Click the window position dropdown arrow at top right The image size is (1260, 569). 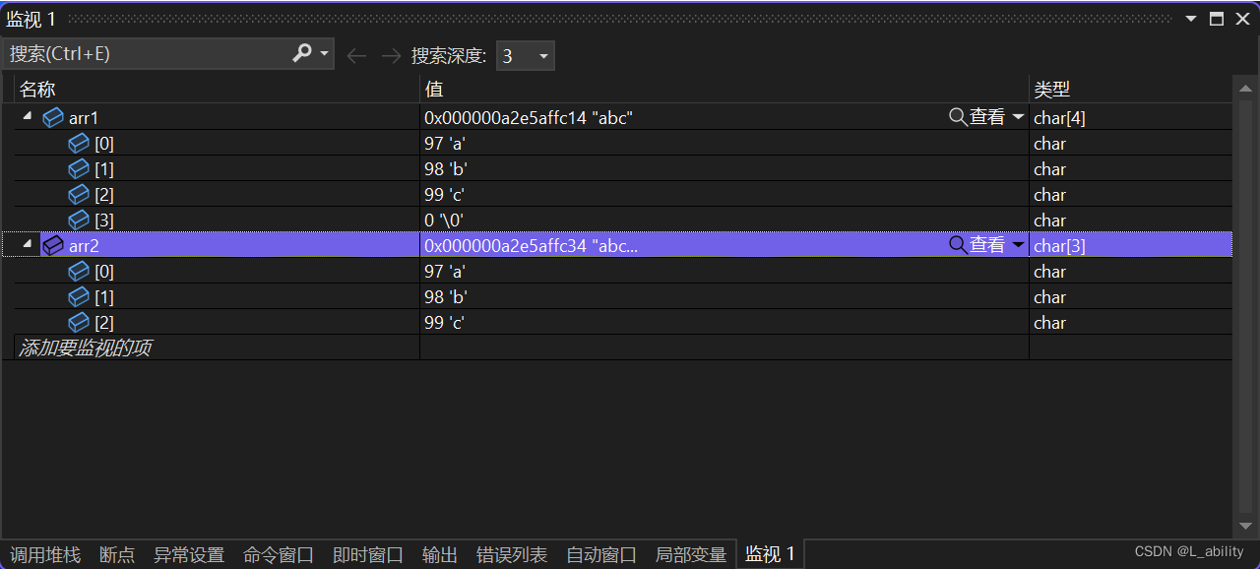[1191, 18]
